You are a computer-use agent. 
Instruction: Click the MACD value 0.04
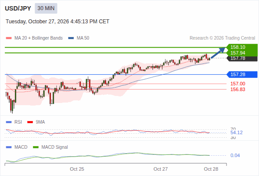pyautogui.click(x=235, y=155)
